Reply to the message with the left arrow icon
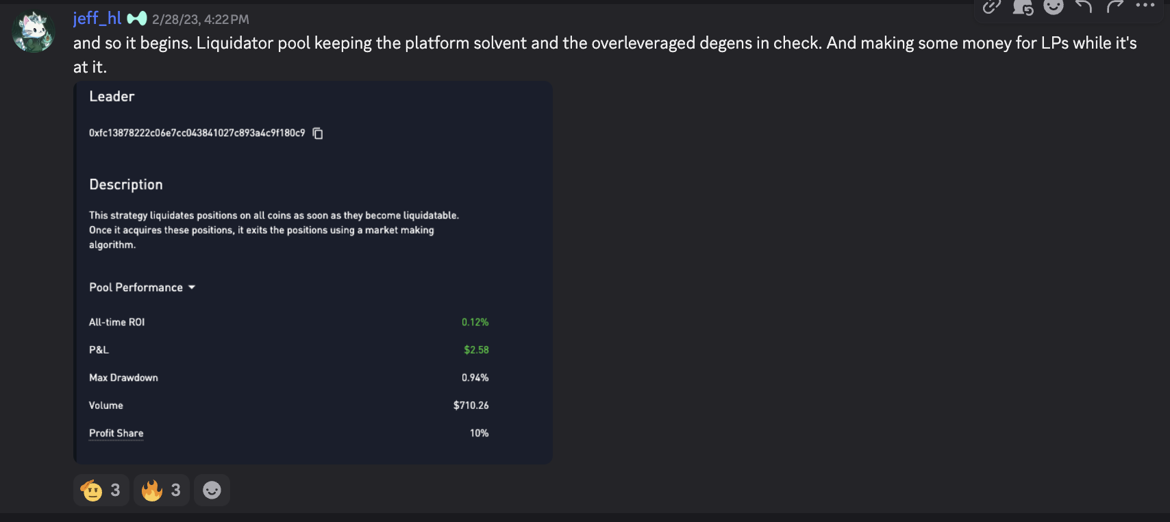 (x=1084, y=7)
